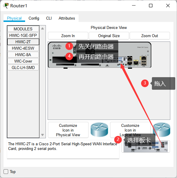The height and width of the screenshot is (178, 177).
Task: Click module list scroll down arrow
Action: pyautogui.click(x=43, y=135)
